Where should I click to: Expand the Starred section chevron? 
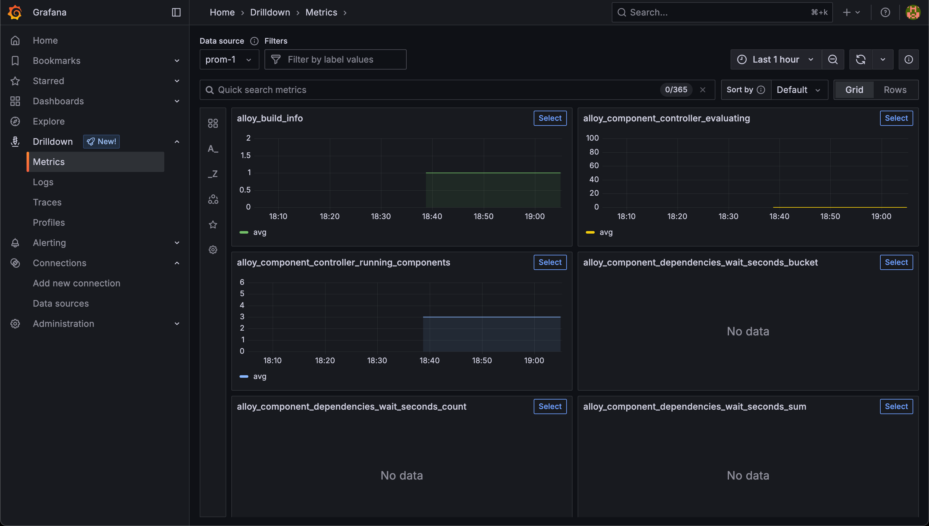(x=177, y=81)
